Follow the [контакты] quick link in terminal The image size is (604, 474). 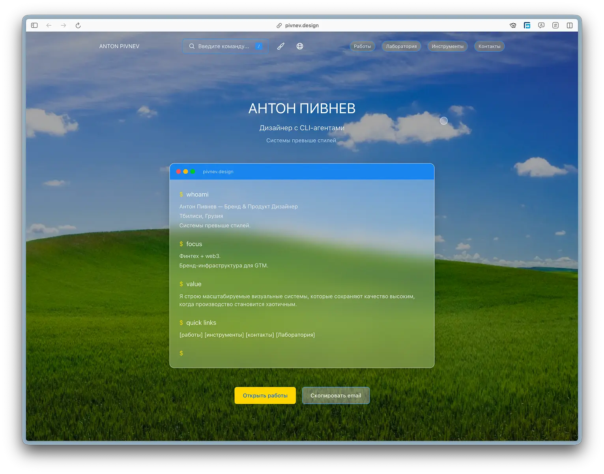click(260, 335)
